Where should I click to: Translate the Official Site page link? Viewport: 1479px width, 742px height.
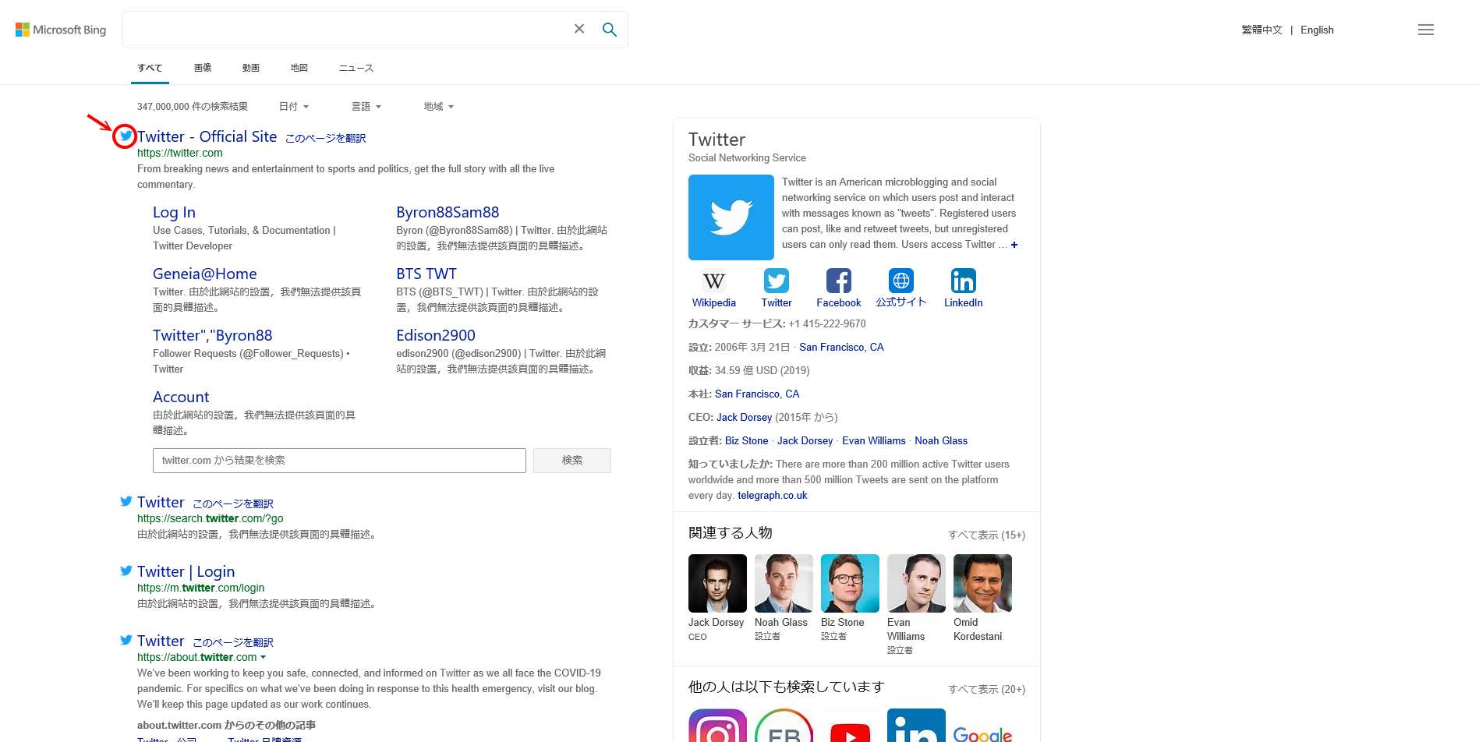click(325, 138)
